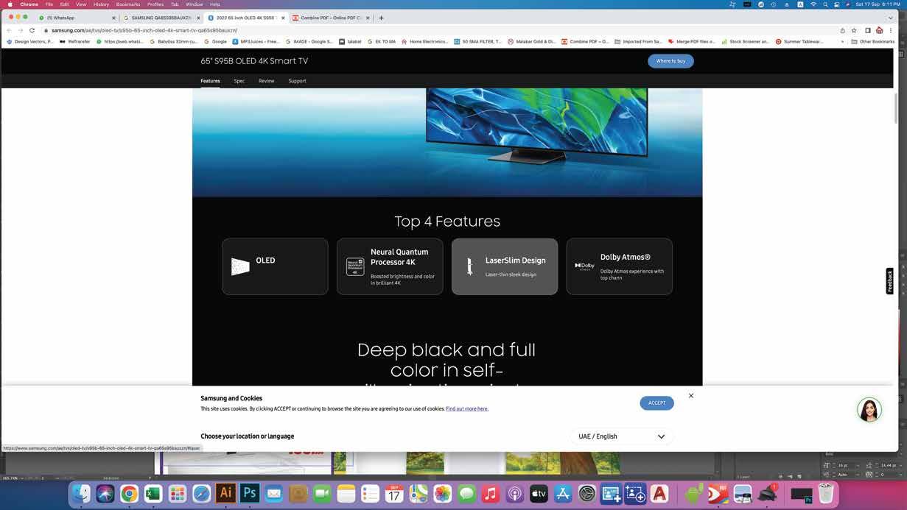Open the UAE / English language dropdown
This screenshot has height=510, width=907.
(x=621, y=436)
